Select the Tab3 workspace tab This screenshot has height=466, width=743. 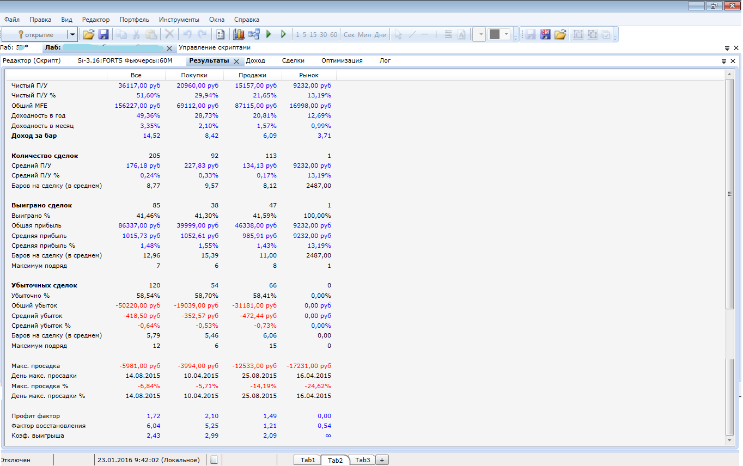click(x=362, y=460)
